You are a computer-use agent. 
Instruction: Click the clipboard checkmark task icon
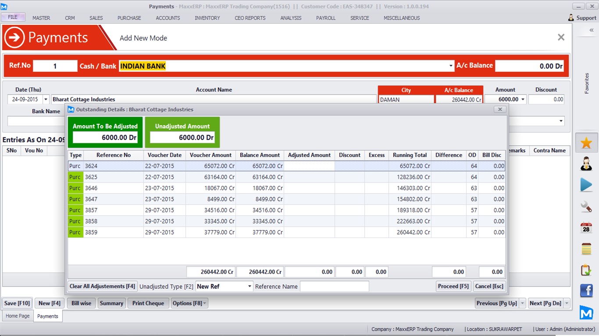[x=586, y=270]
